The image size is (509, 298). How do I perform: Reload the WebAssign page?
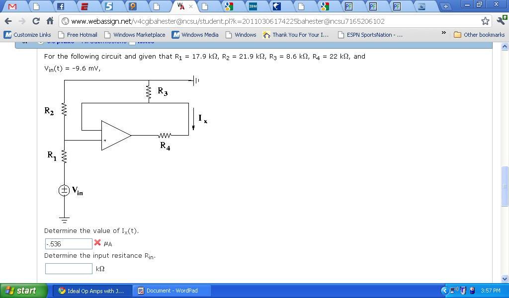tap(36, 21)
